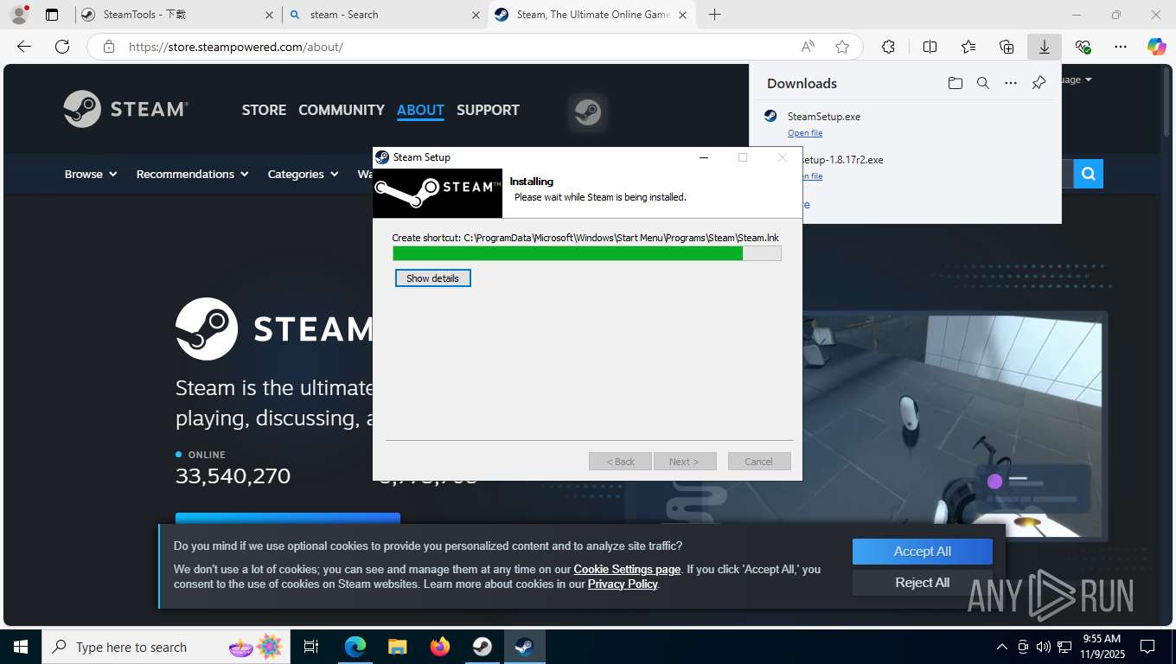Launch the Copilot icon
This screenshot has width=1176, height=664.
pyautogui.click(x=1156, y=47)
